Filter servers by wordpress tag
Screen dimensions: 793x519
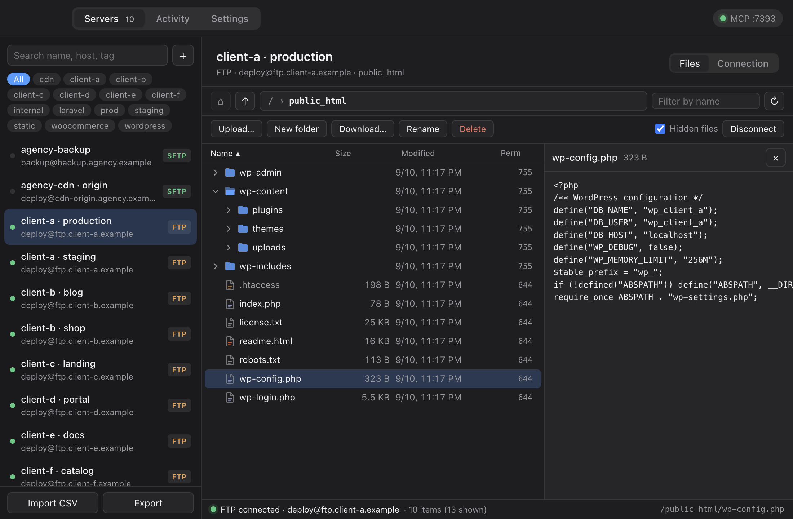tap(145, 126)
